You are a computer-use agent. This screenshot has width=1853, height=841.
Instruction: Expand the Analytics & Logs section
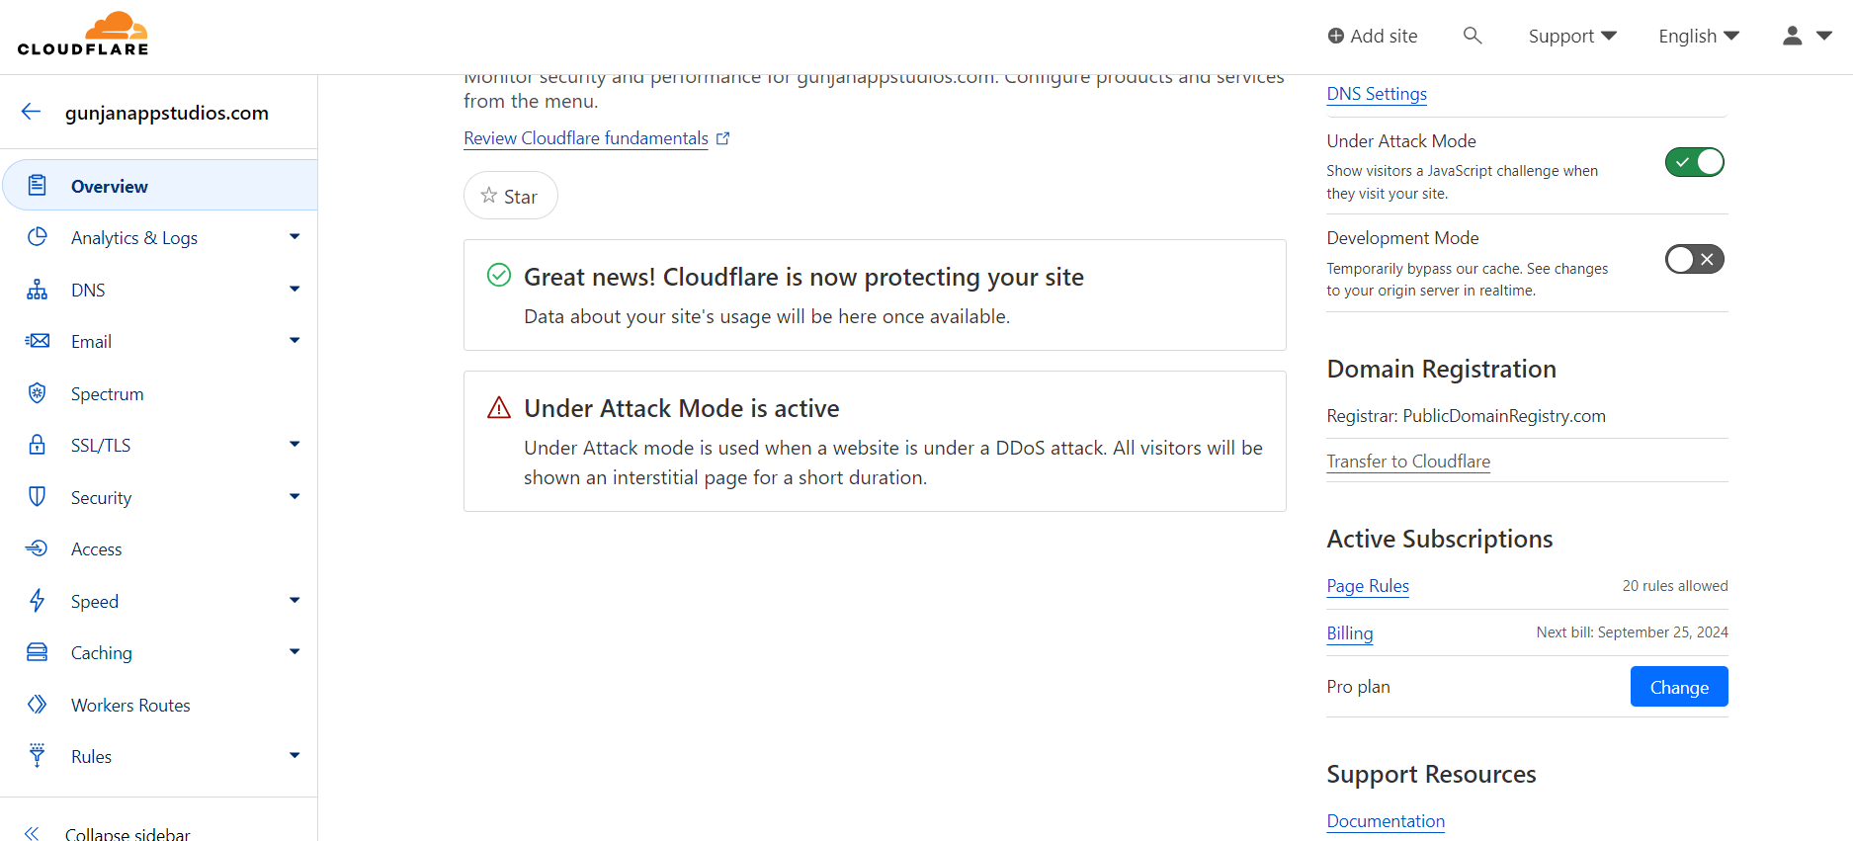(295, 237)
